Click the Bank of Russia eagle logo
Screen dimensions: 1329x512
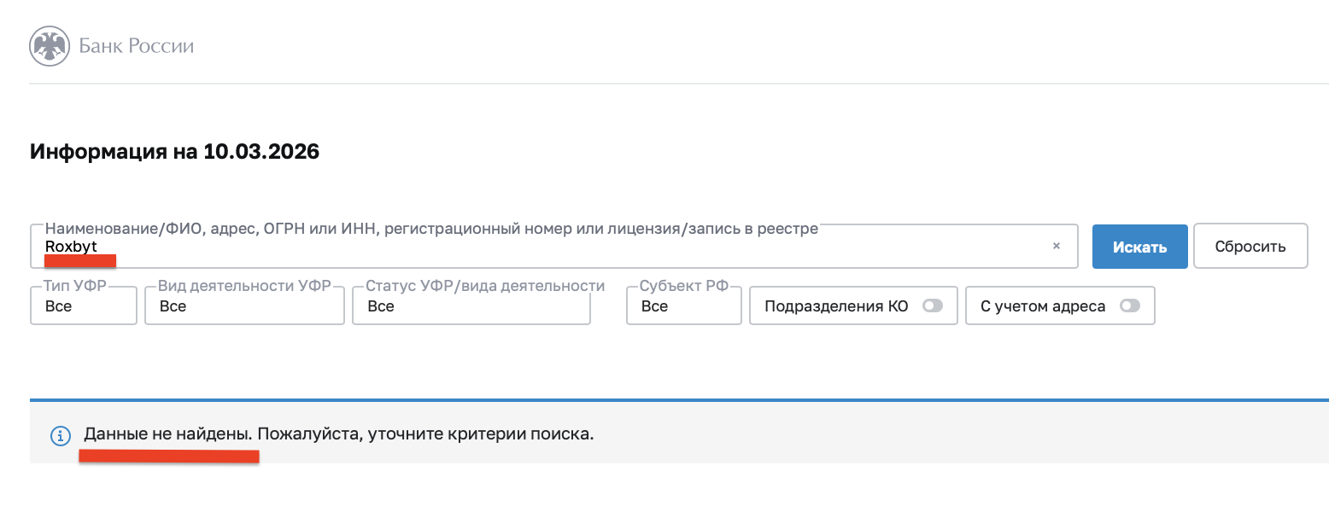(x=49, y=46)
